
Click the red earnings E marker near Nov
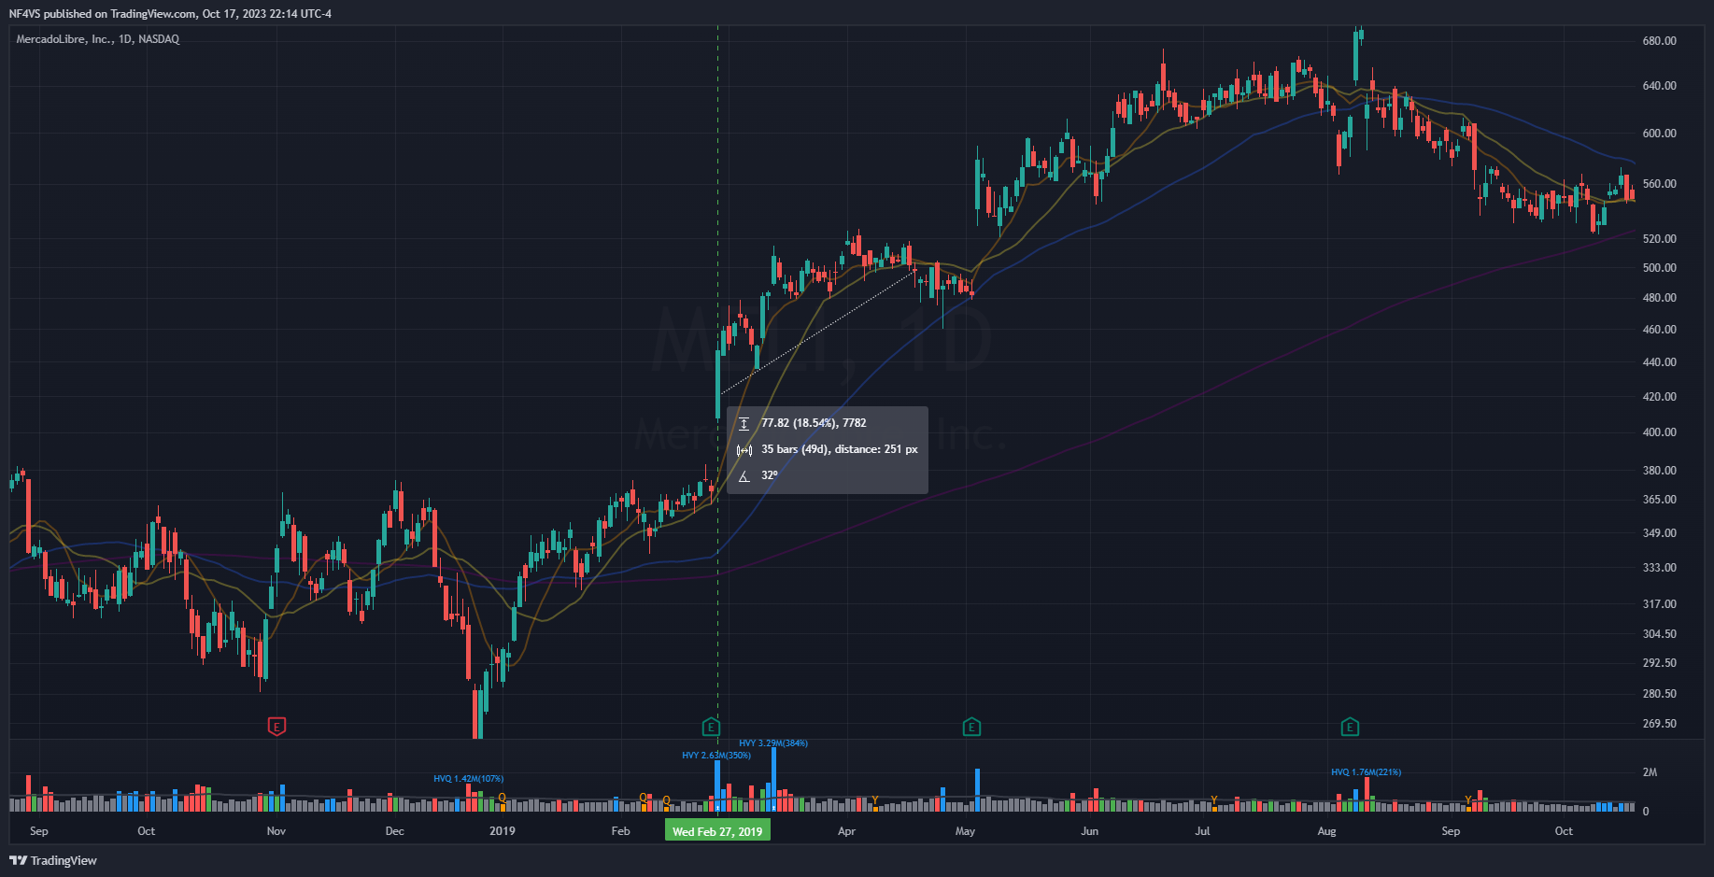[x=276, y=726]
